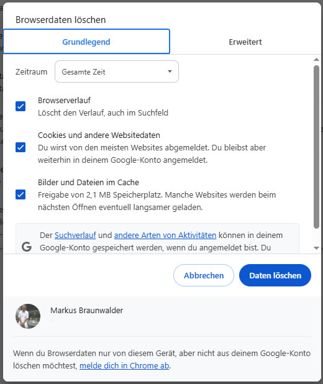The image size is (323, 384).
Task: Cancel with the Abbrechen button
Action: (204, 275)
